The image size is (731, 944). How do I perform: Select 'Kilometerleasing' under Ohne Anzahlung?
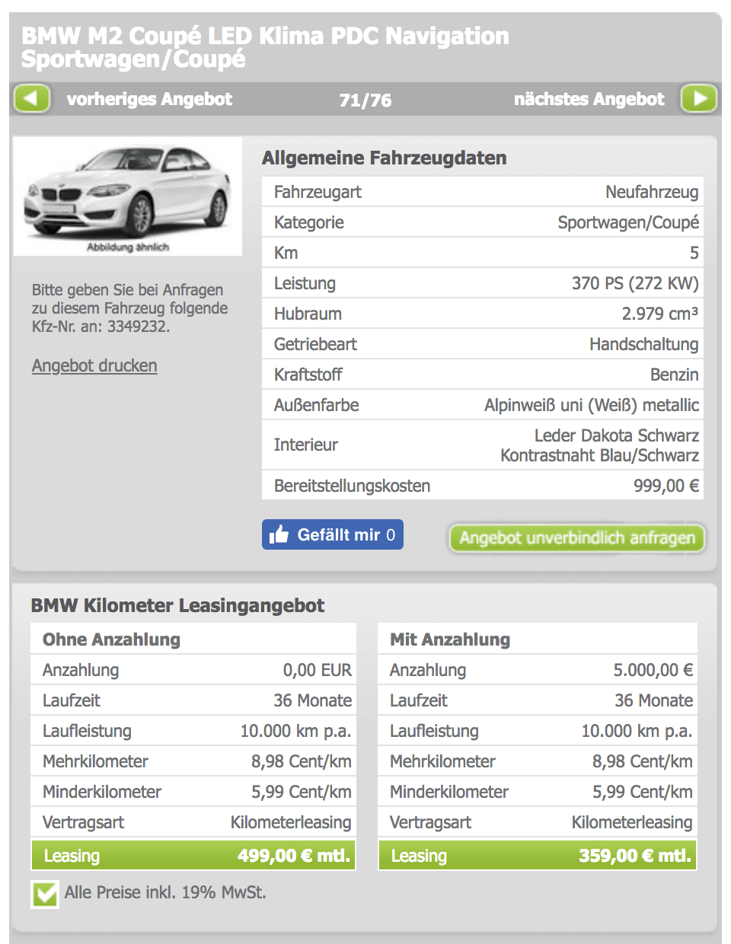[x=291, y=822]
